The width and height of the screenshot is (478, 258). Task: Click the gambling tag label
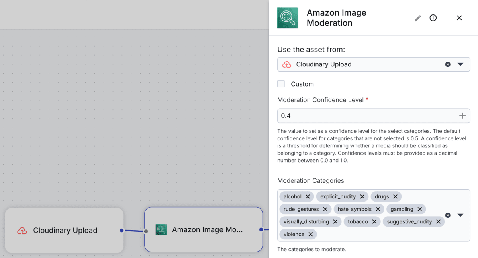tap(402, 209)
